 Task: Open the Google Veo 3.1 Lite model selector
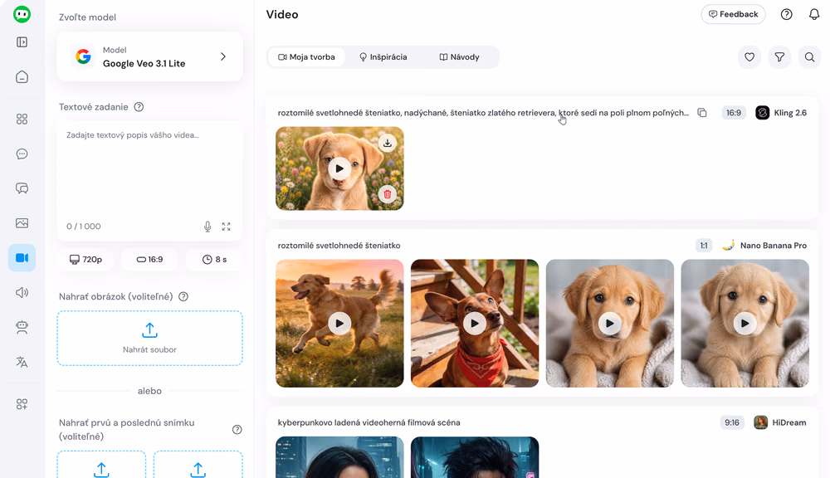click(149, 56)
